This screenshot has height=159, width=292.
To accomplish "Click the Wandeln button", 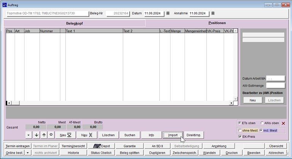I will [209, 153].
